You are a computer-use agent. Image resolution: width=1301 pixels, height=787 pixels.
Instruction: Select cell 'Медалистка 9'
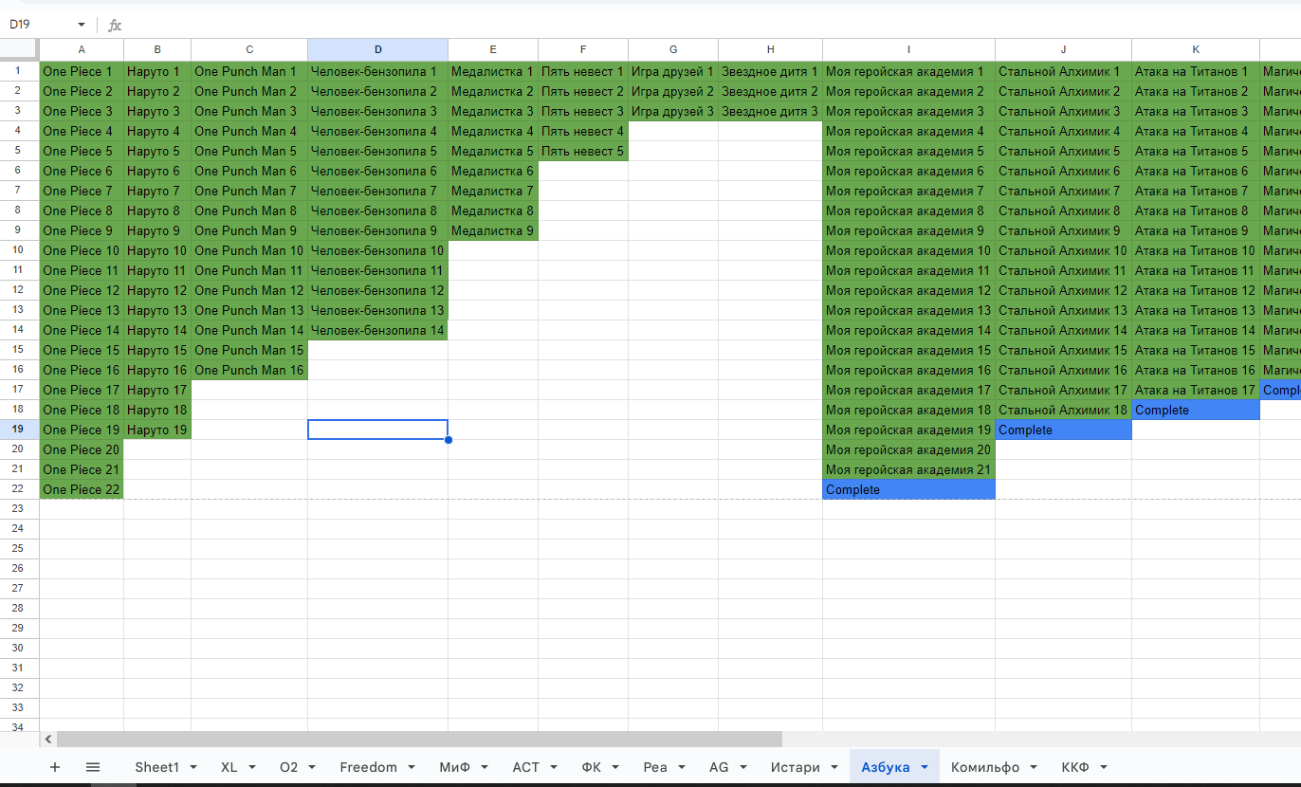tap(493, 230)
